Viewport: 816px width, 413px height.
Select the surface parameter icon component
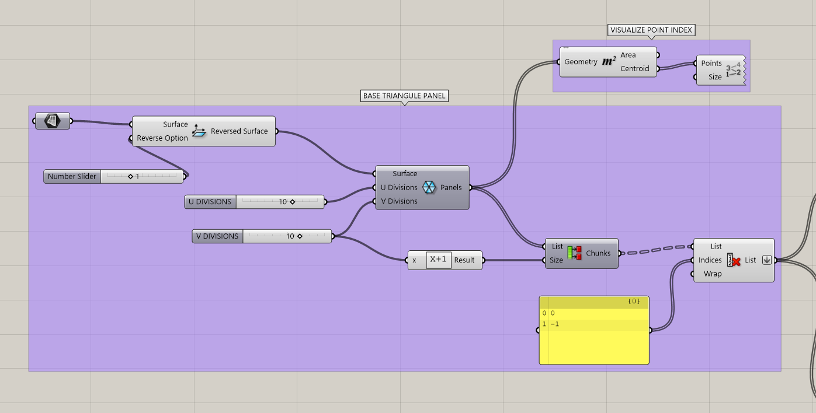pyautogui.click(x=53, y=121)
